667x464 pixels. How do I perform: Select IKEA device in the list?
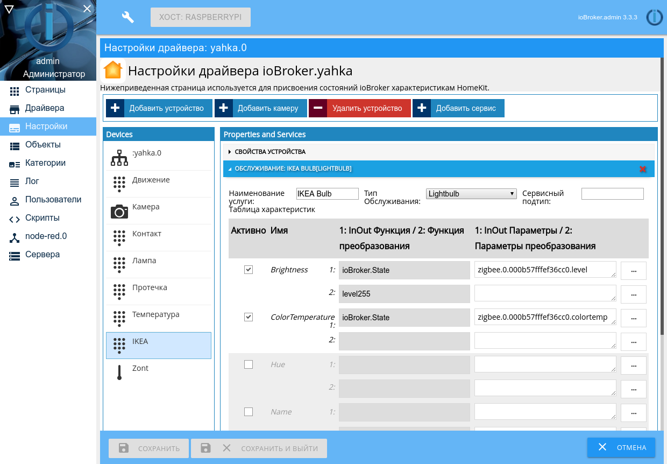point(159,345)
